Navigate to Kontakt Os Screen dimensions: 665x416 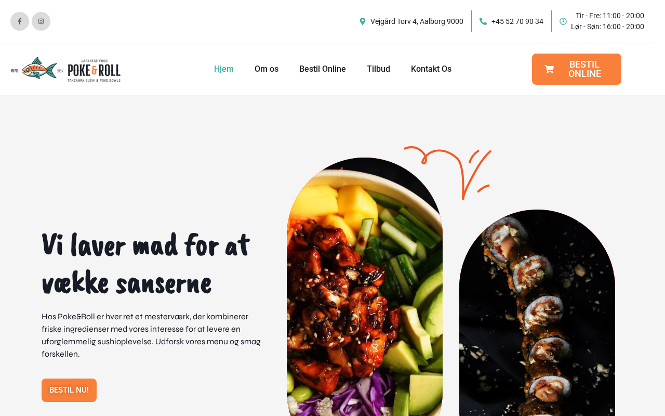(431, 69)
